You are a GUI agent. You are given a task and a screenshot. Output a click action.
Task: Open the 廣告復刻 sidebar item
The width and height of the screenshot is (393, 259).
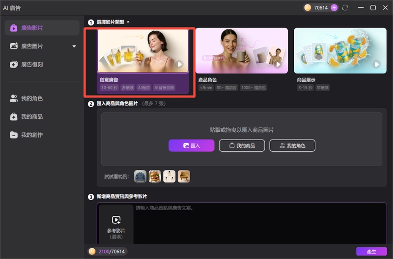pos(42,65)
